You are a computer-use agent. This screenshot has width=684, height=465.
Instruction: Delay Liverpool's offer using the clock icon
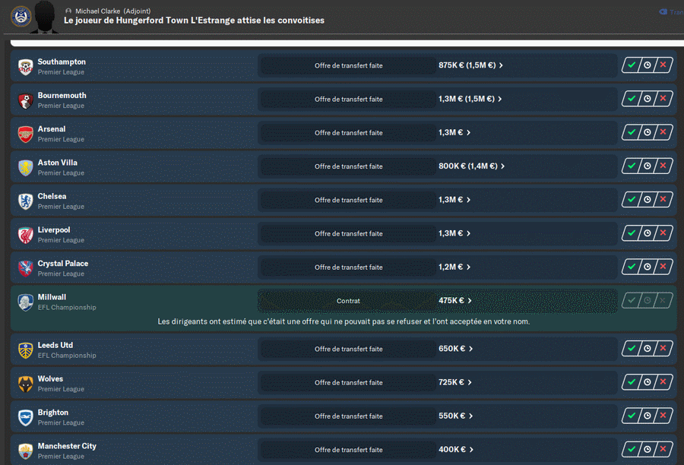coord(648,233)
